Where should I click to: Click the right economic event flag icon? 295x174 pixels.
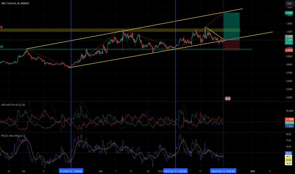[x=229, y=98]
